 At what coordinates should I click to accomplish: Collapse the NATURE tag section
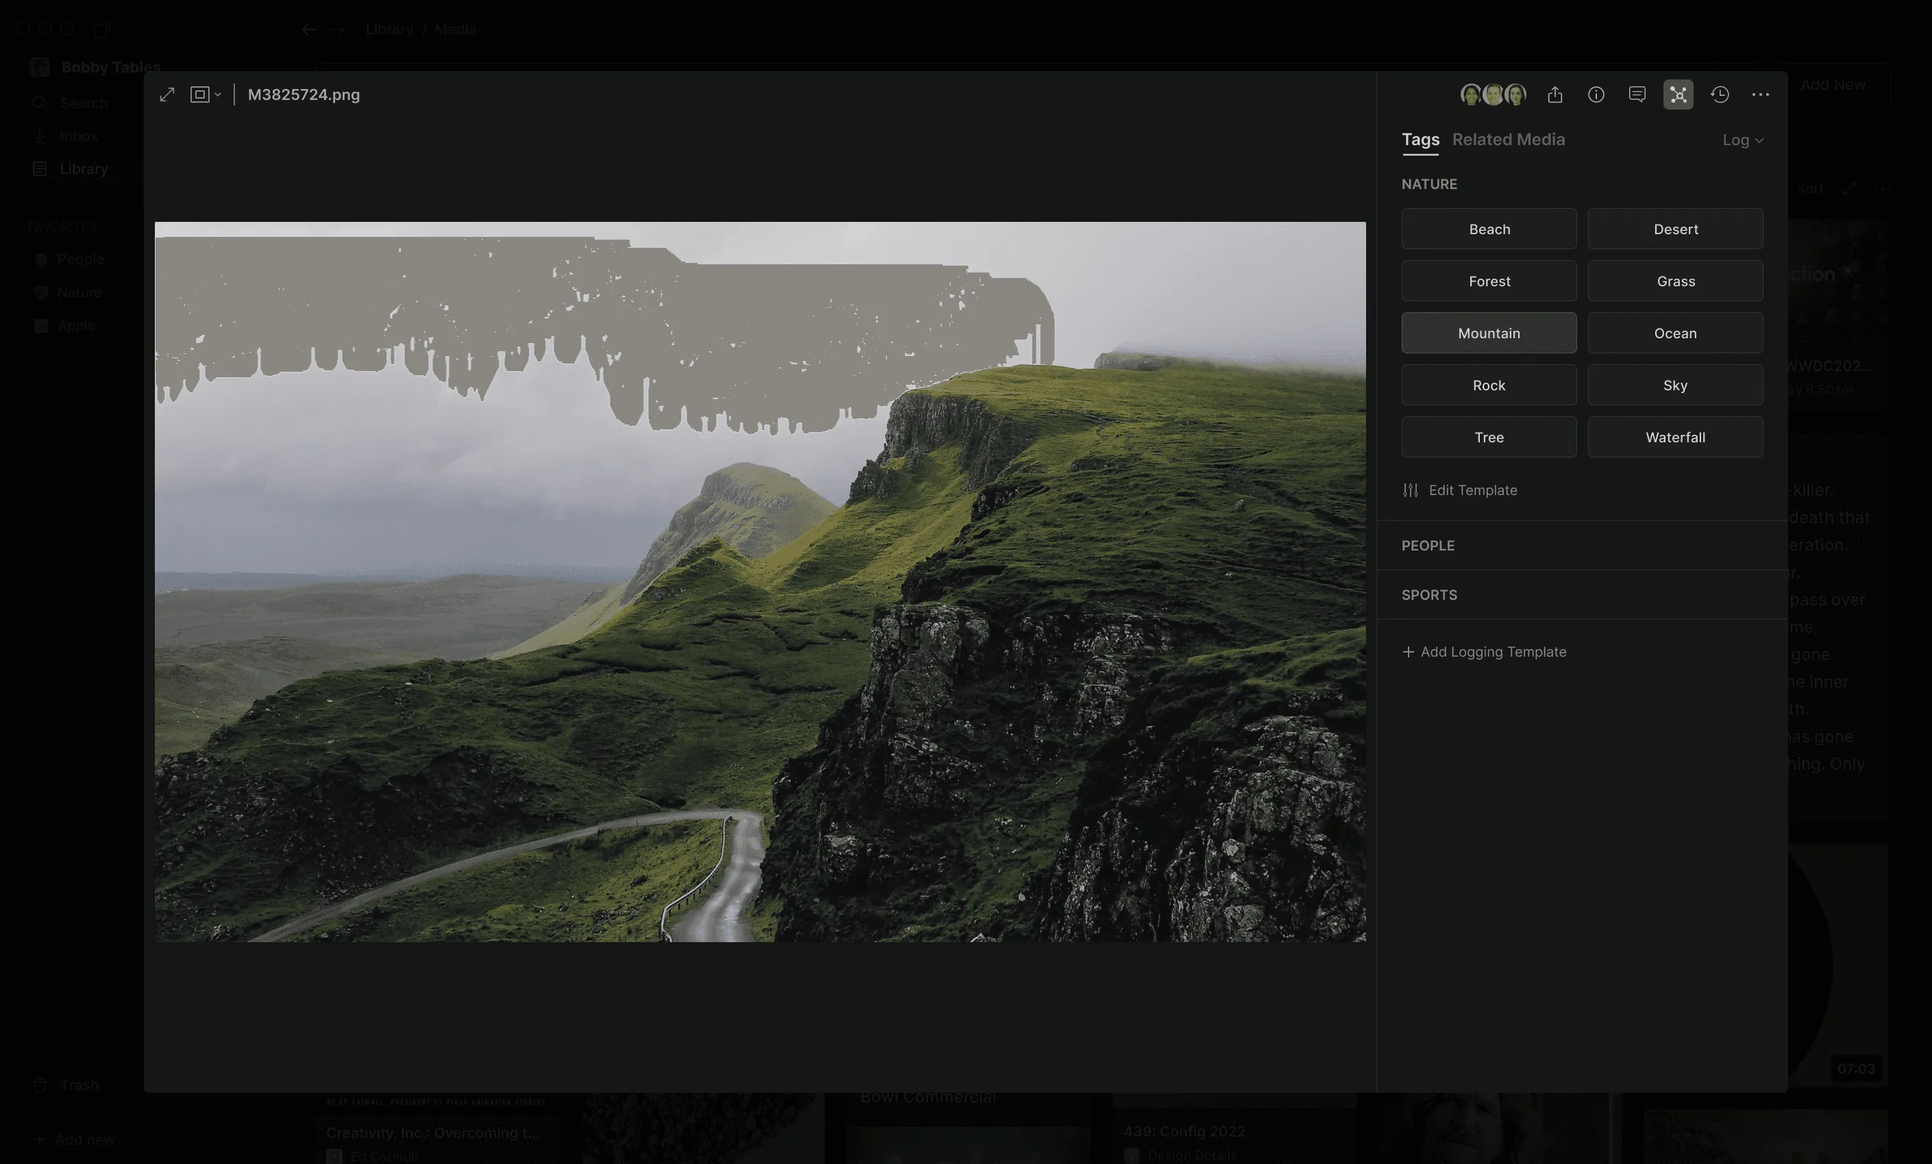tap(1428, 184)
